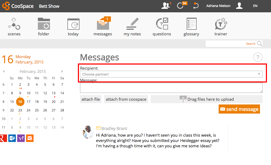Screen dimensions: 271x165
Task: Switch language via EN selector
Action: coord(255,6)
